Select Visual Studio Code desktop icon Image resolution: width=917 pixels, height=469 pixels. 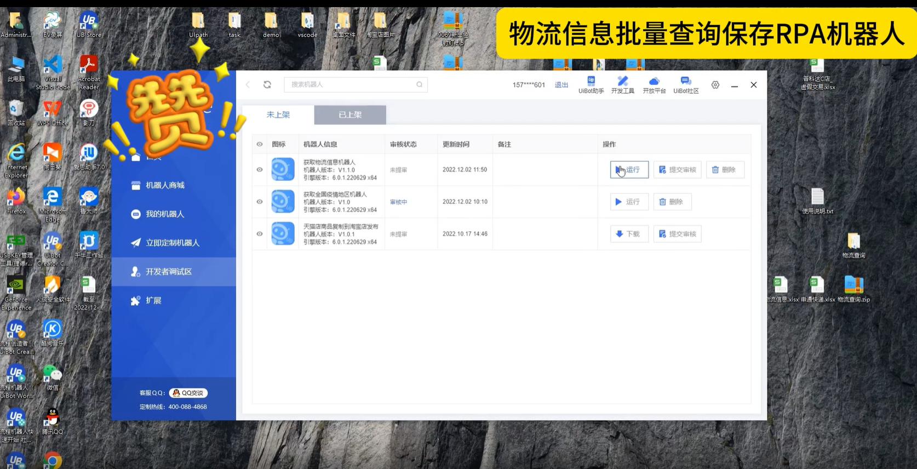point(53,73)
